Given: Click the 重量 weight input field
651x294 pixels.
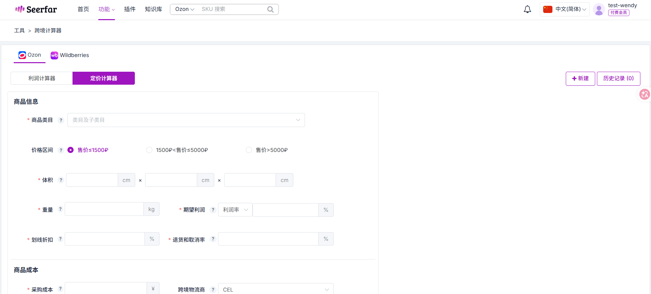Looking at the screenshot, I should pos(104,209).
